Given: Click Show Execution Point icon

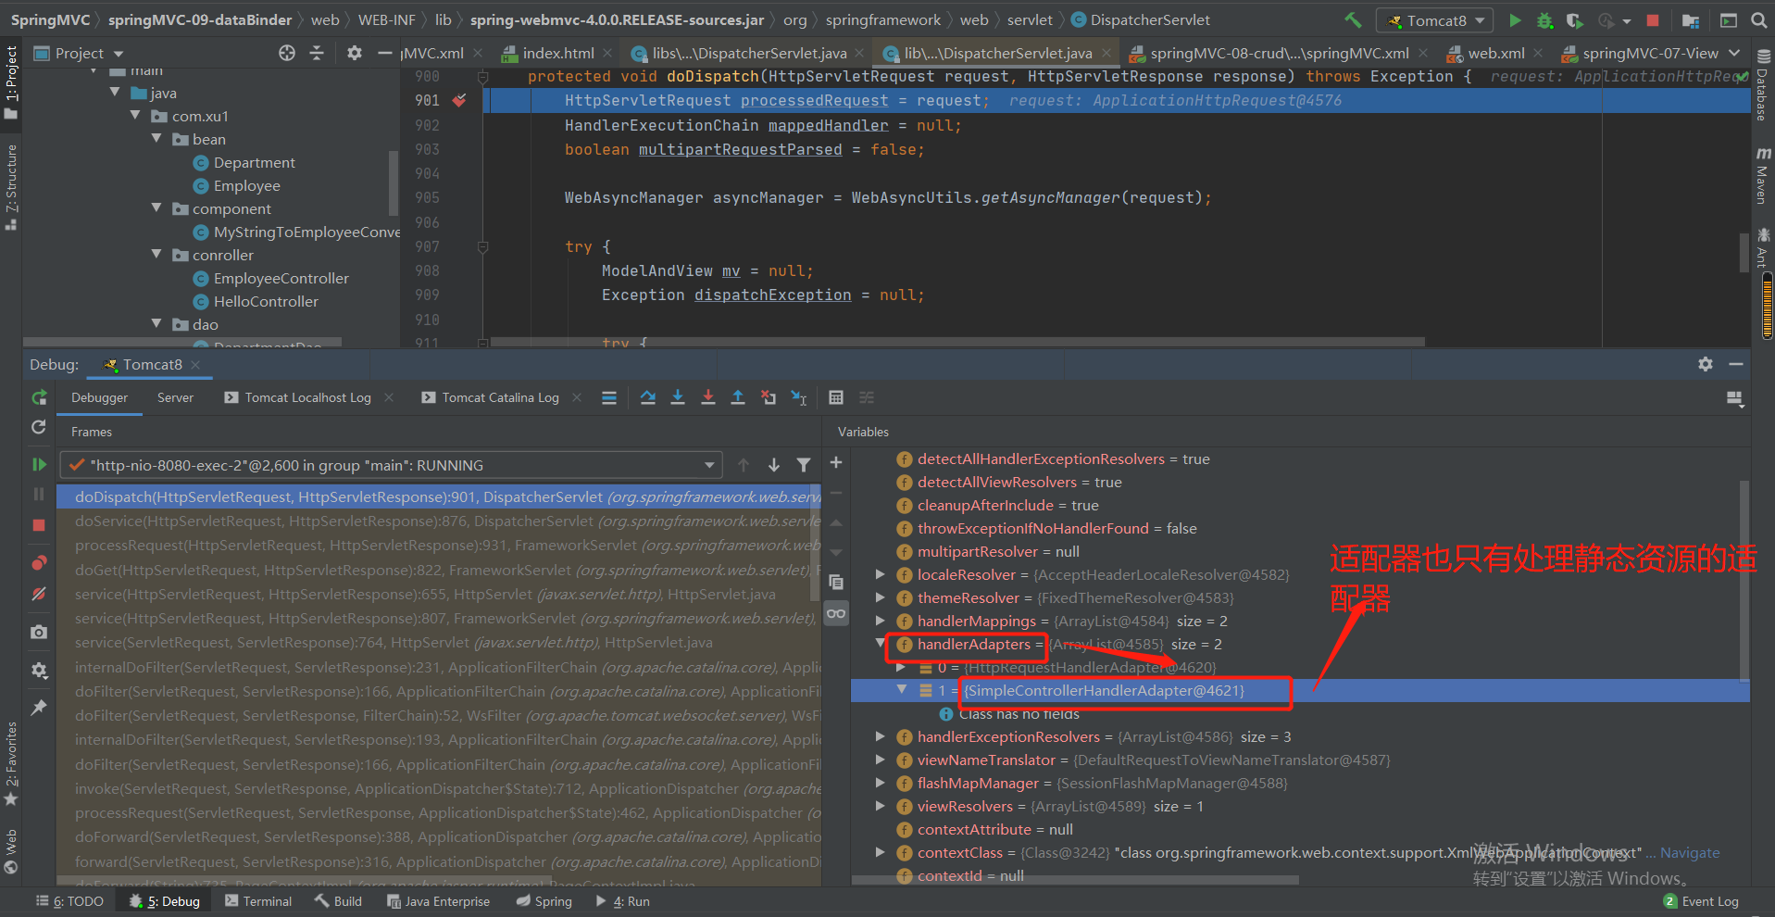Looking at the screenshot, I should click(x=609, y=397).
